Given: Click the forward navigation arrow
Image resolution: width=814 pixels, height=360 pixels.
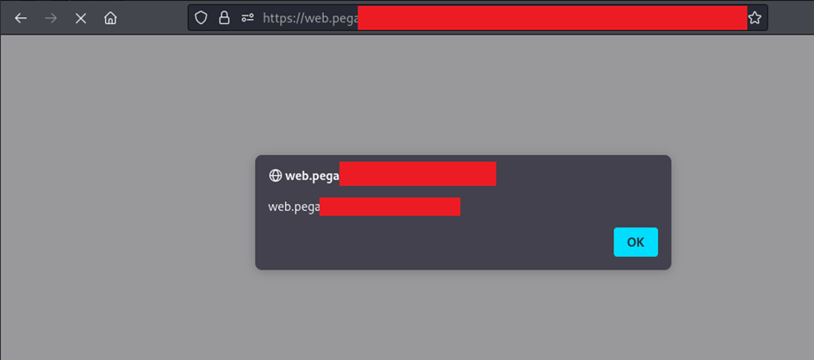Looking at the screenshot, I should pos(51,18).
